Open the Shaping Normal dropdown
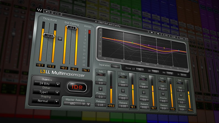The image size is (219, 123). [45, 101]
